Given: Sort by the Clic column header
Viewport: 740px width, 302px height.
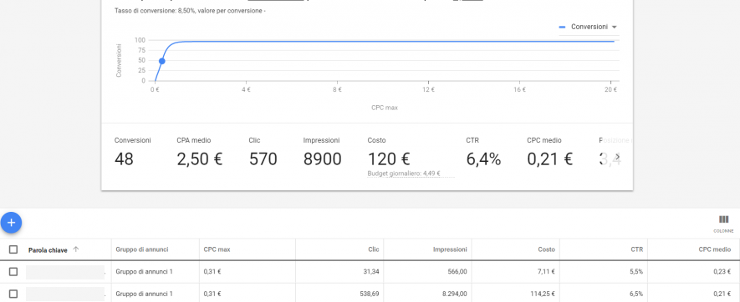Looking at the screenshot, I should pyautogui.click(x=373, y=249).
